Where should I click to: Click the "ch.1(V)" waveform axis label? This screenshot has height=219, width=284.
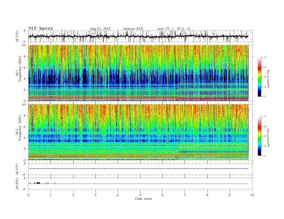click(17, 36)
